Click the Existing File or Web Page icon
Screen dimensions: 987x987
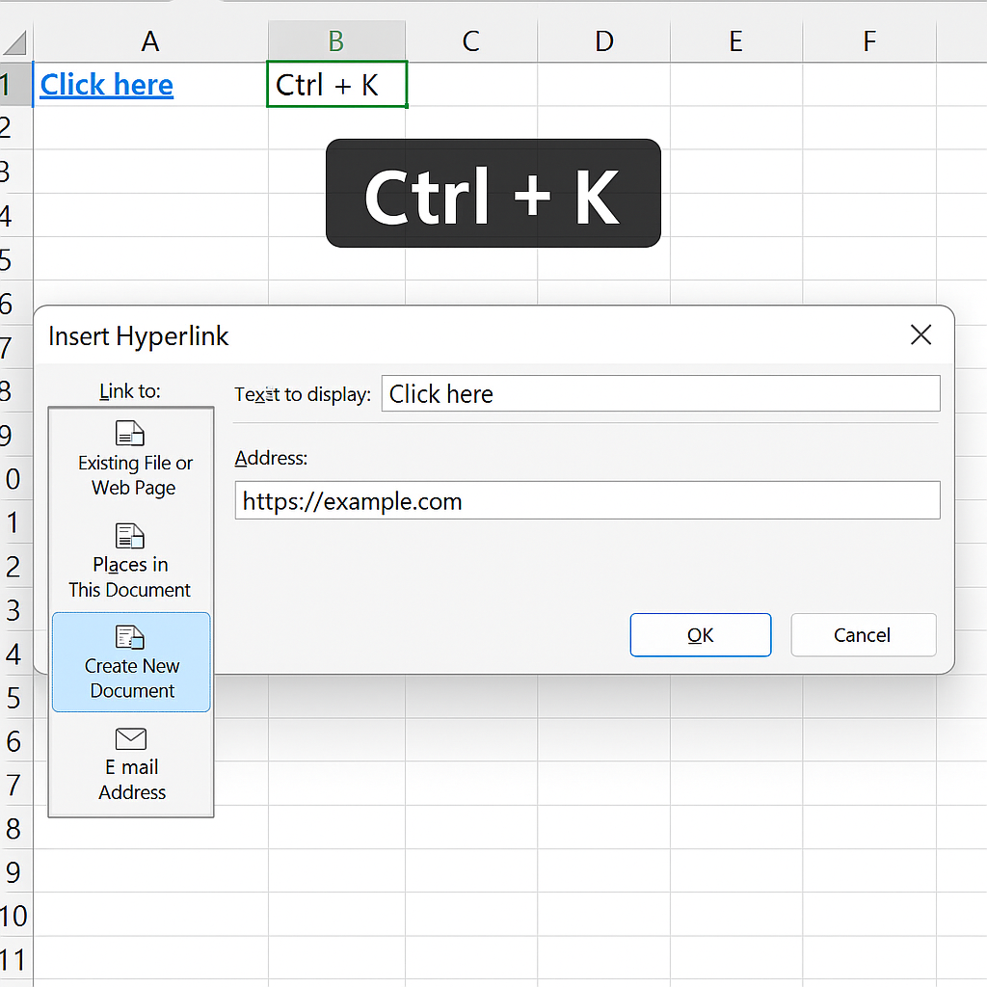point(130,433)
